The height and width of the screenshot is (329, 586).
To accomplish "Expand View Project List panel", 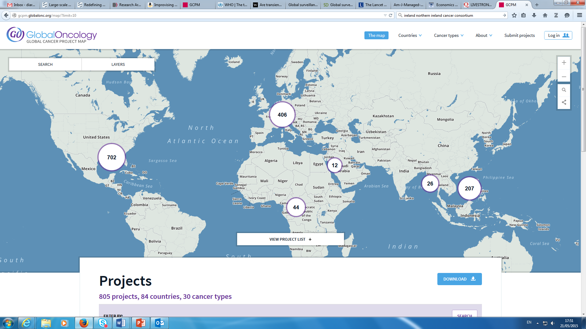I will pos(290,239).
